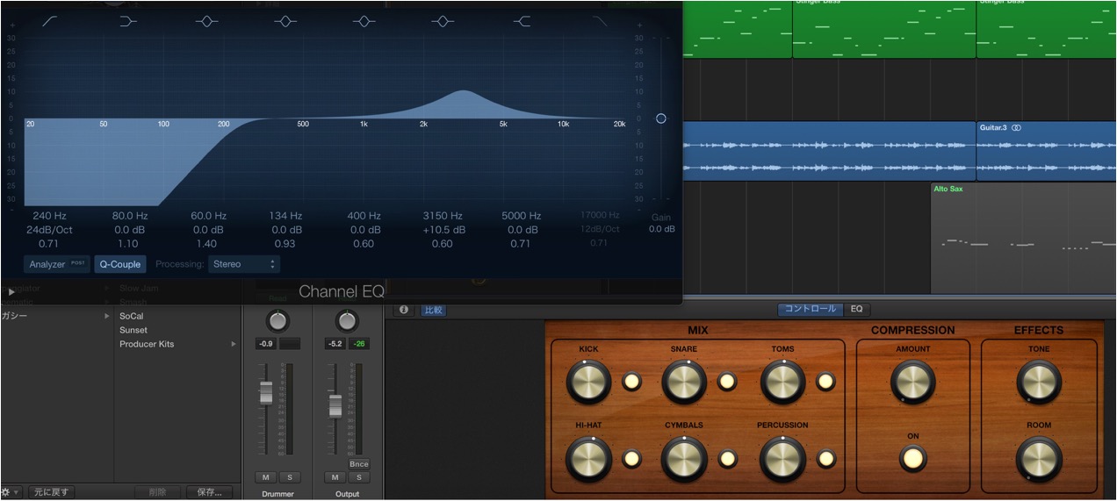Screen dimensions: 1117x501
Task: Click the TONE knob in EFFECTS
Action: [x=1039, y=382]
